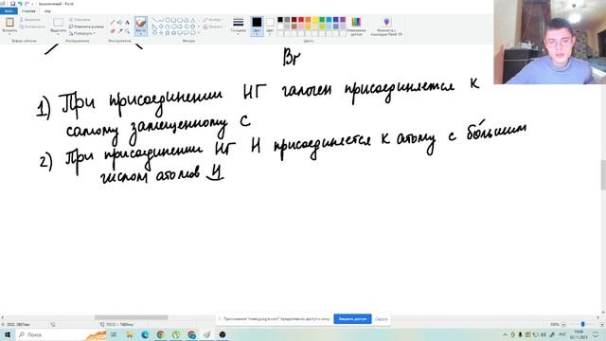
Task: Open the quick access toolbar customize dropdown
Action: [33, 4]
